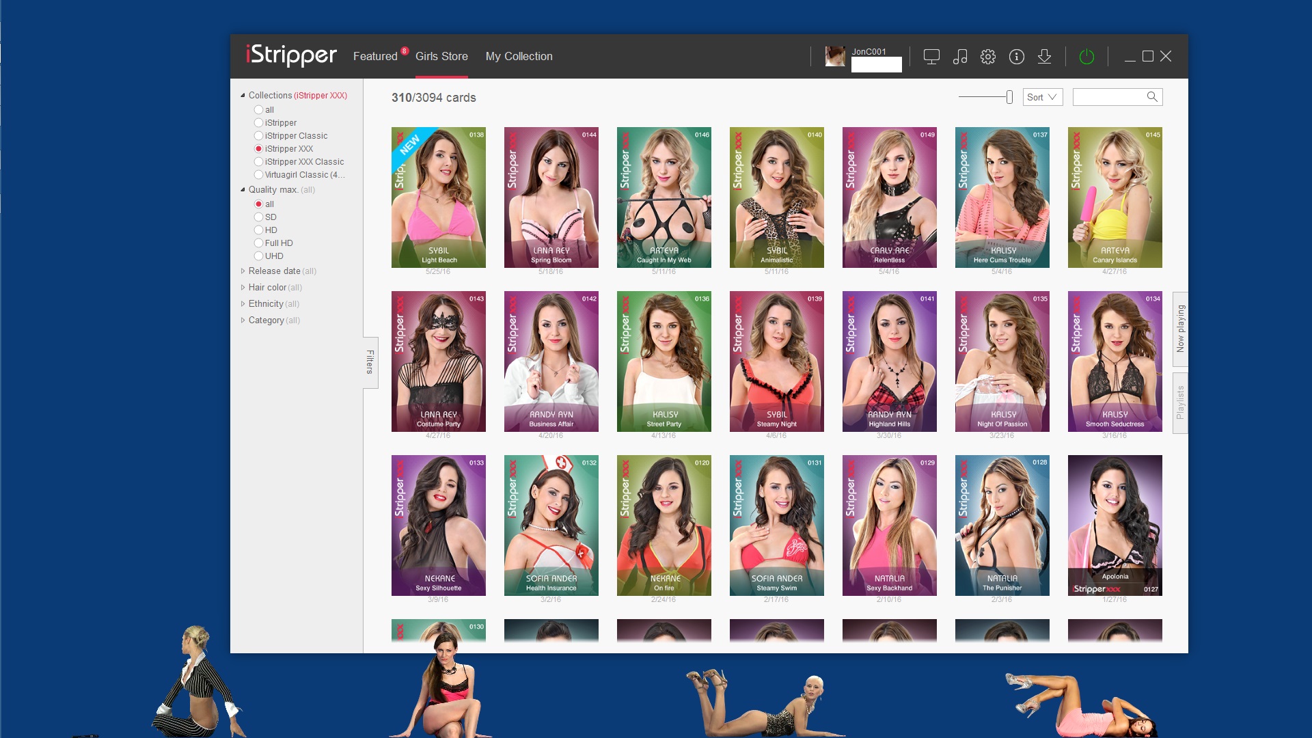The height and width of the screenshot is (738, 1312).
Task: Open the Now playing side tab
Action: (1180, 329)
